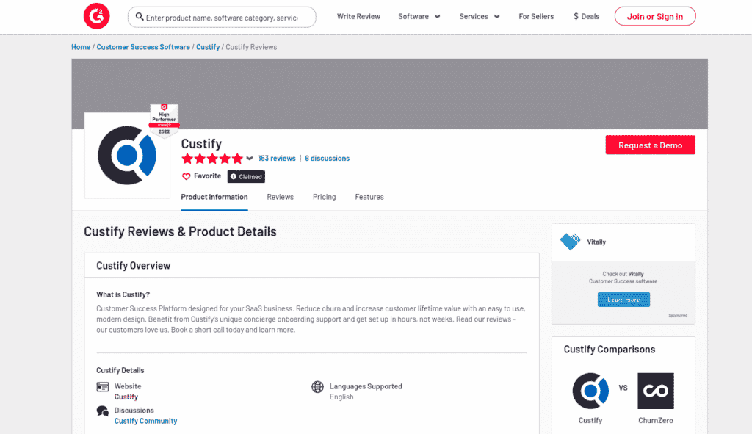Click the Discussions speech bubbles icon
This screenshot has width=752, height=434.
103,411
